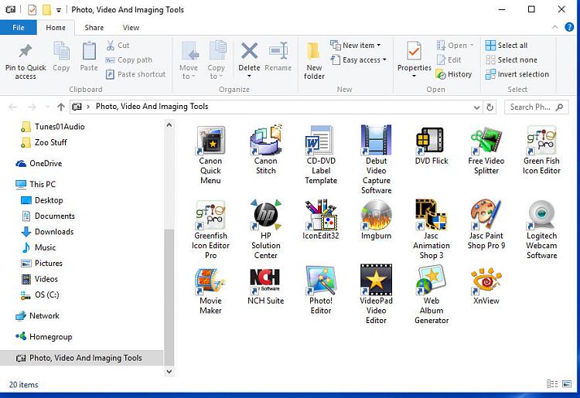Select CD-DVD Label Template icon
Viewport: 580px width, 398px height.
[320, 141]
